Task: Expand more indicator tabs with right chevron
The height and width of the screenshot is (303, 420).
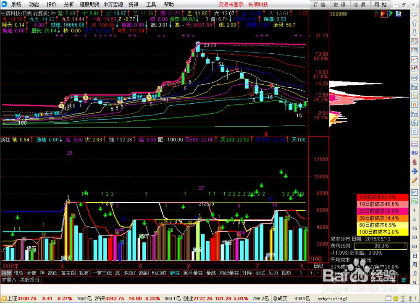Action: tap(301, 273)
